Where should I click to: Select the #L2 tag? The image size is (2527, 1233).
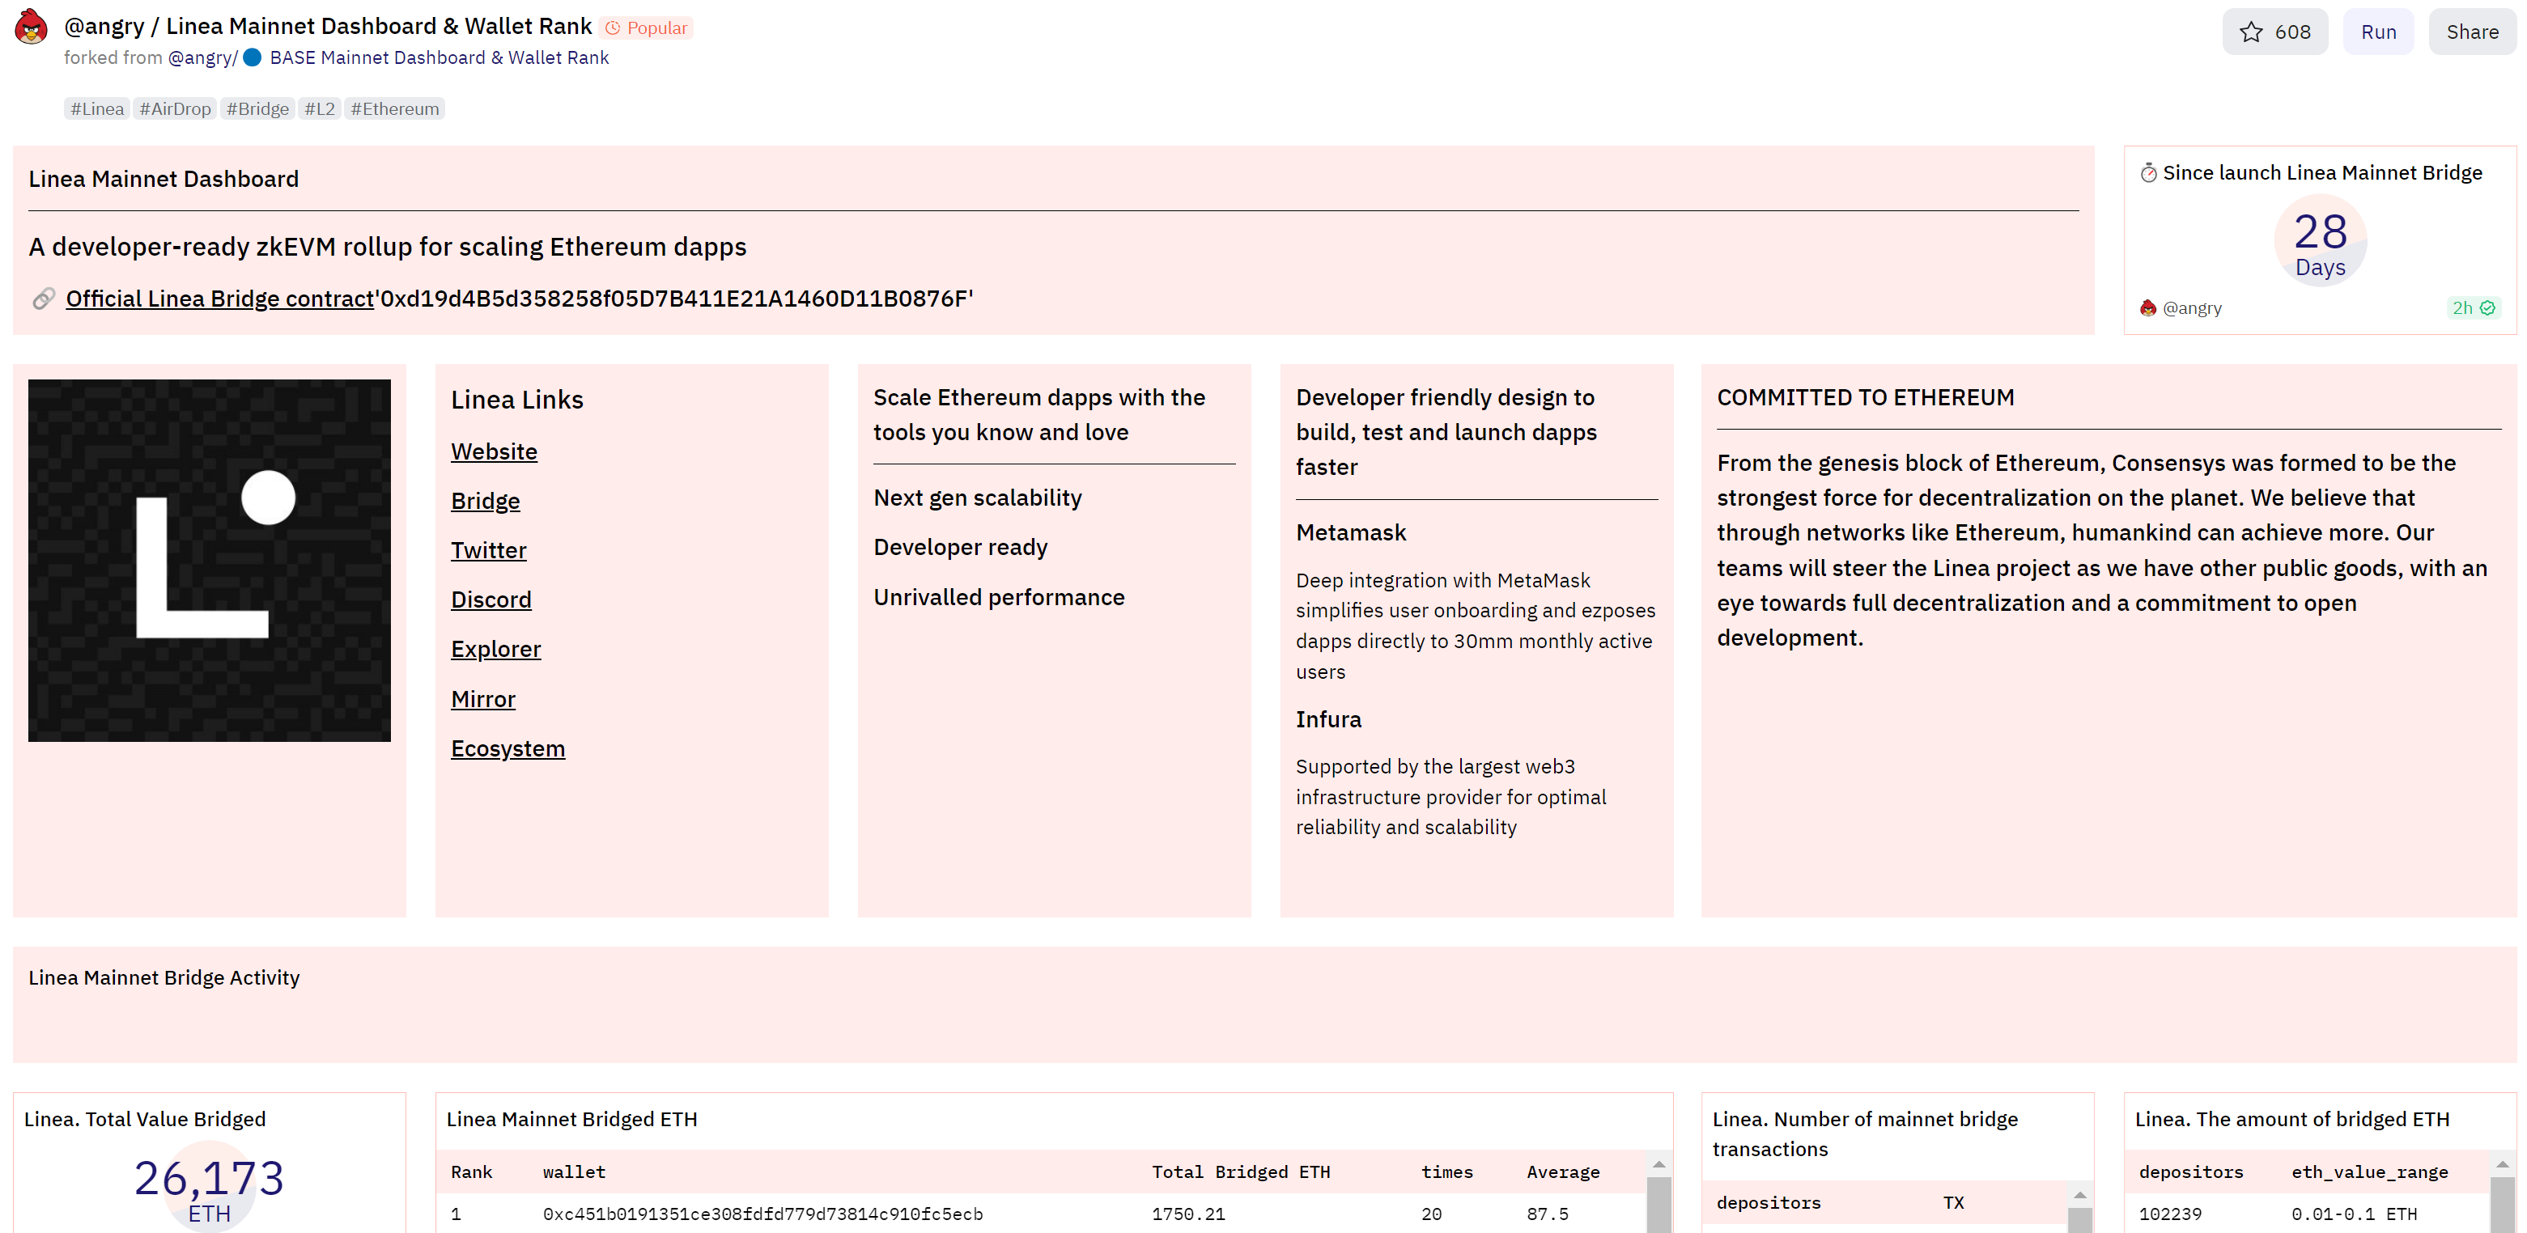tap(320, 109)
